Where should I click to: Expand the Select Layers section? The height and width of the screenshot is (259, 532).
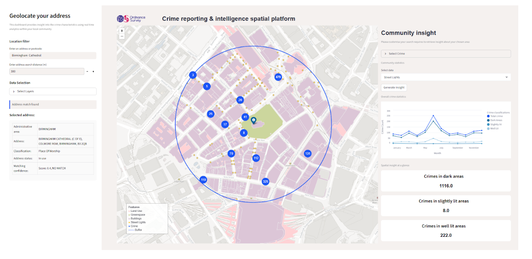click(53, 91)
